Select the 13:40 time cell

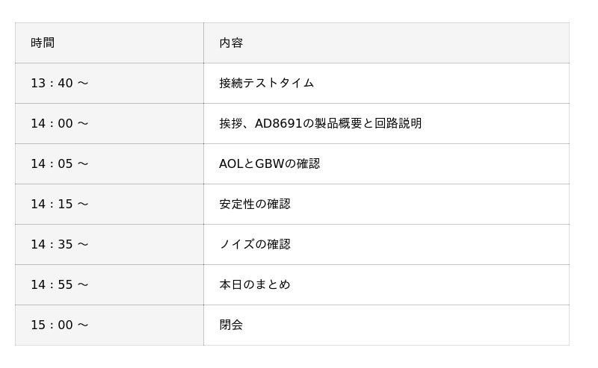click(60, 83)
